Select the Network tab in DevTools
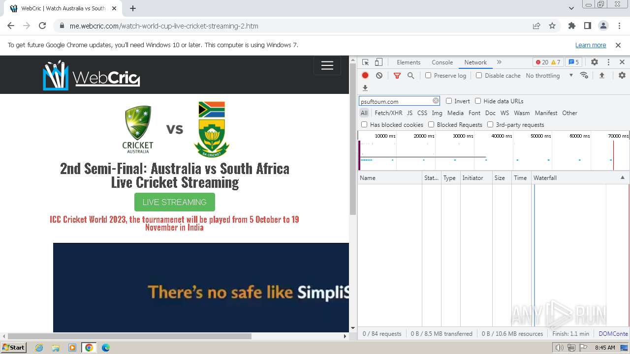The height and width of the screenshot is (354, 630). click(x=475, y=62)
